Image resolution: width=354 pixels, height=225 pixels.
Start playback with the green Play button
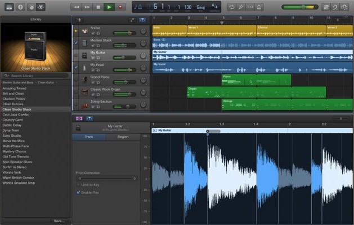109,7
